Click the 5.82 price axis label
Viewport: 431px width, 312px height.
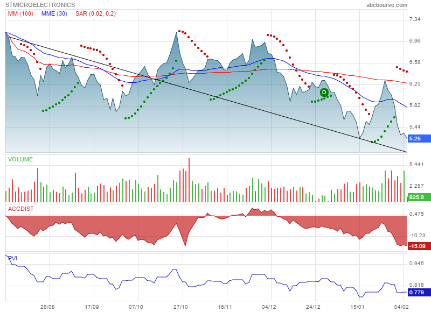[415, 105]
